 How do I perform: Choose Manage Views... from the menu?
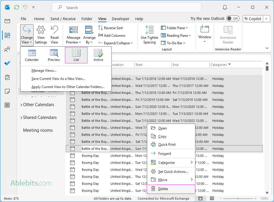(x=44, y=71)
